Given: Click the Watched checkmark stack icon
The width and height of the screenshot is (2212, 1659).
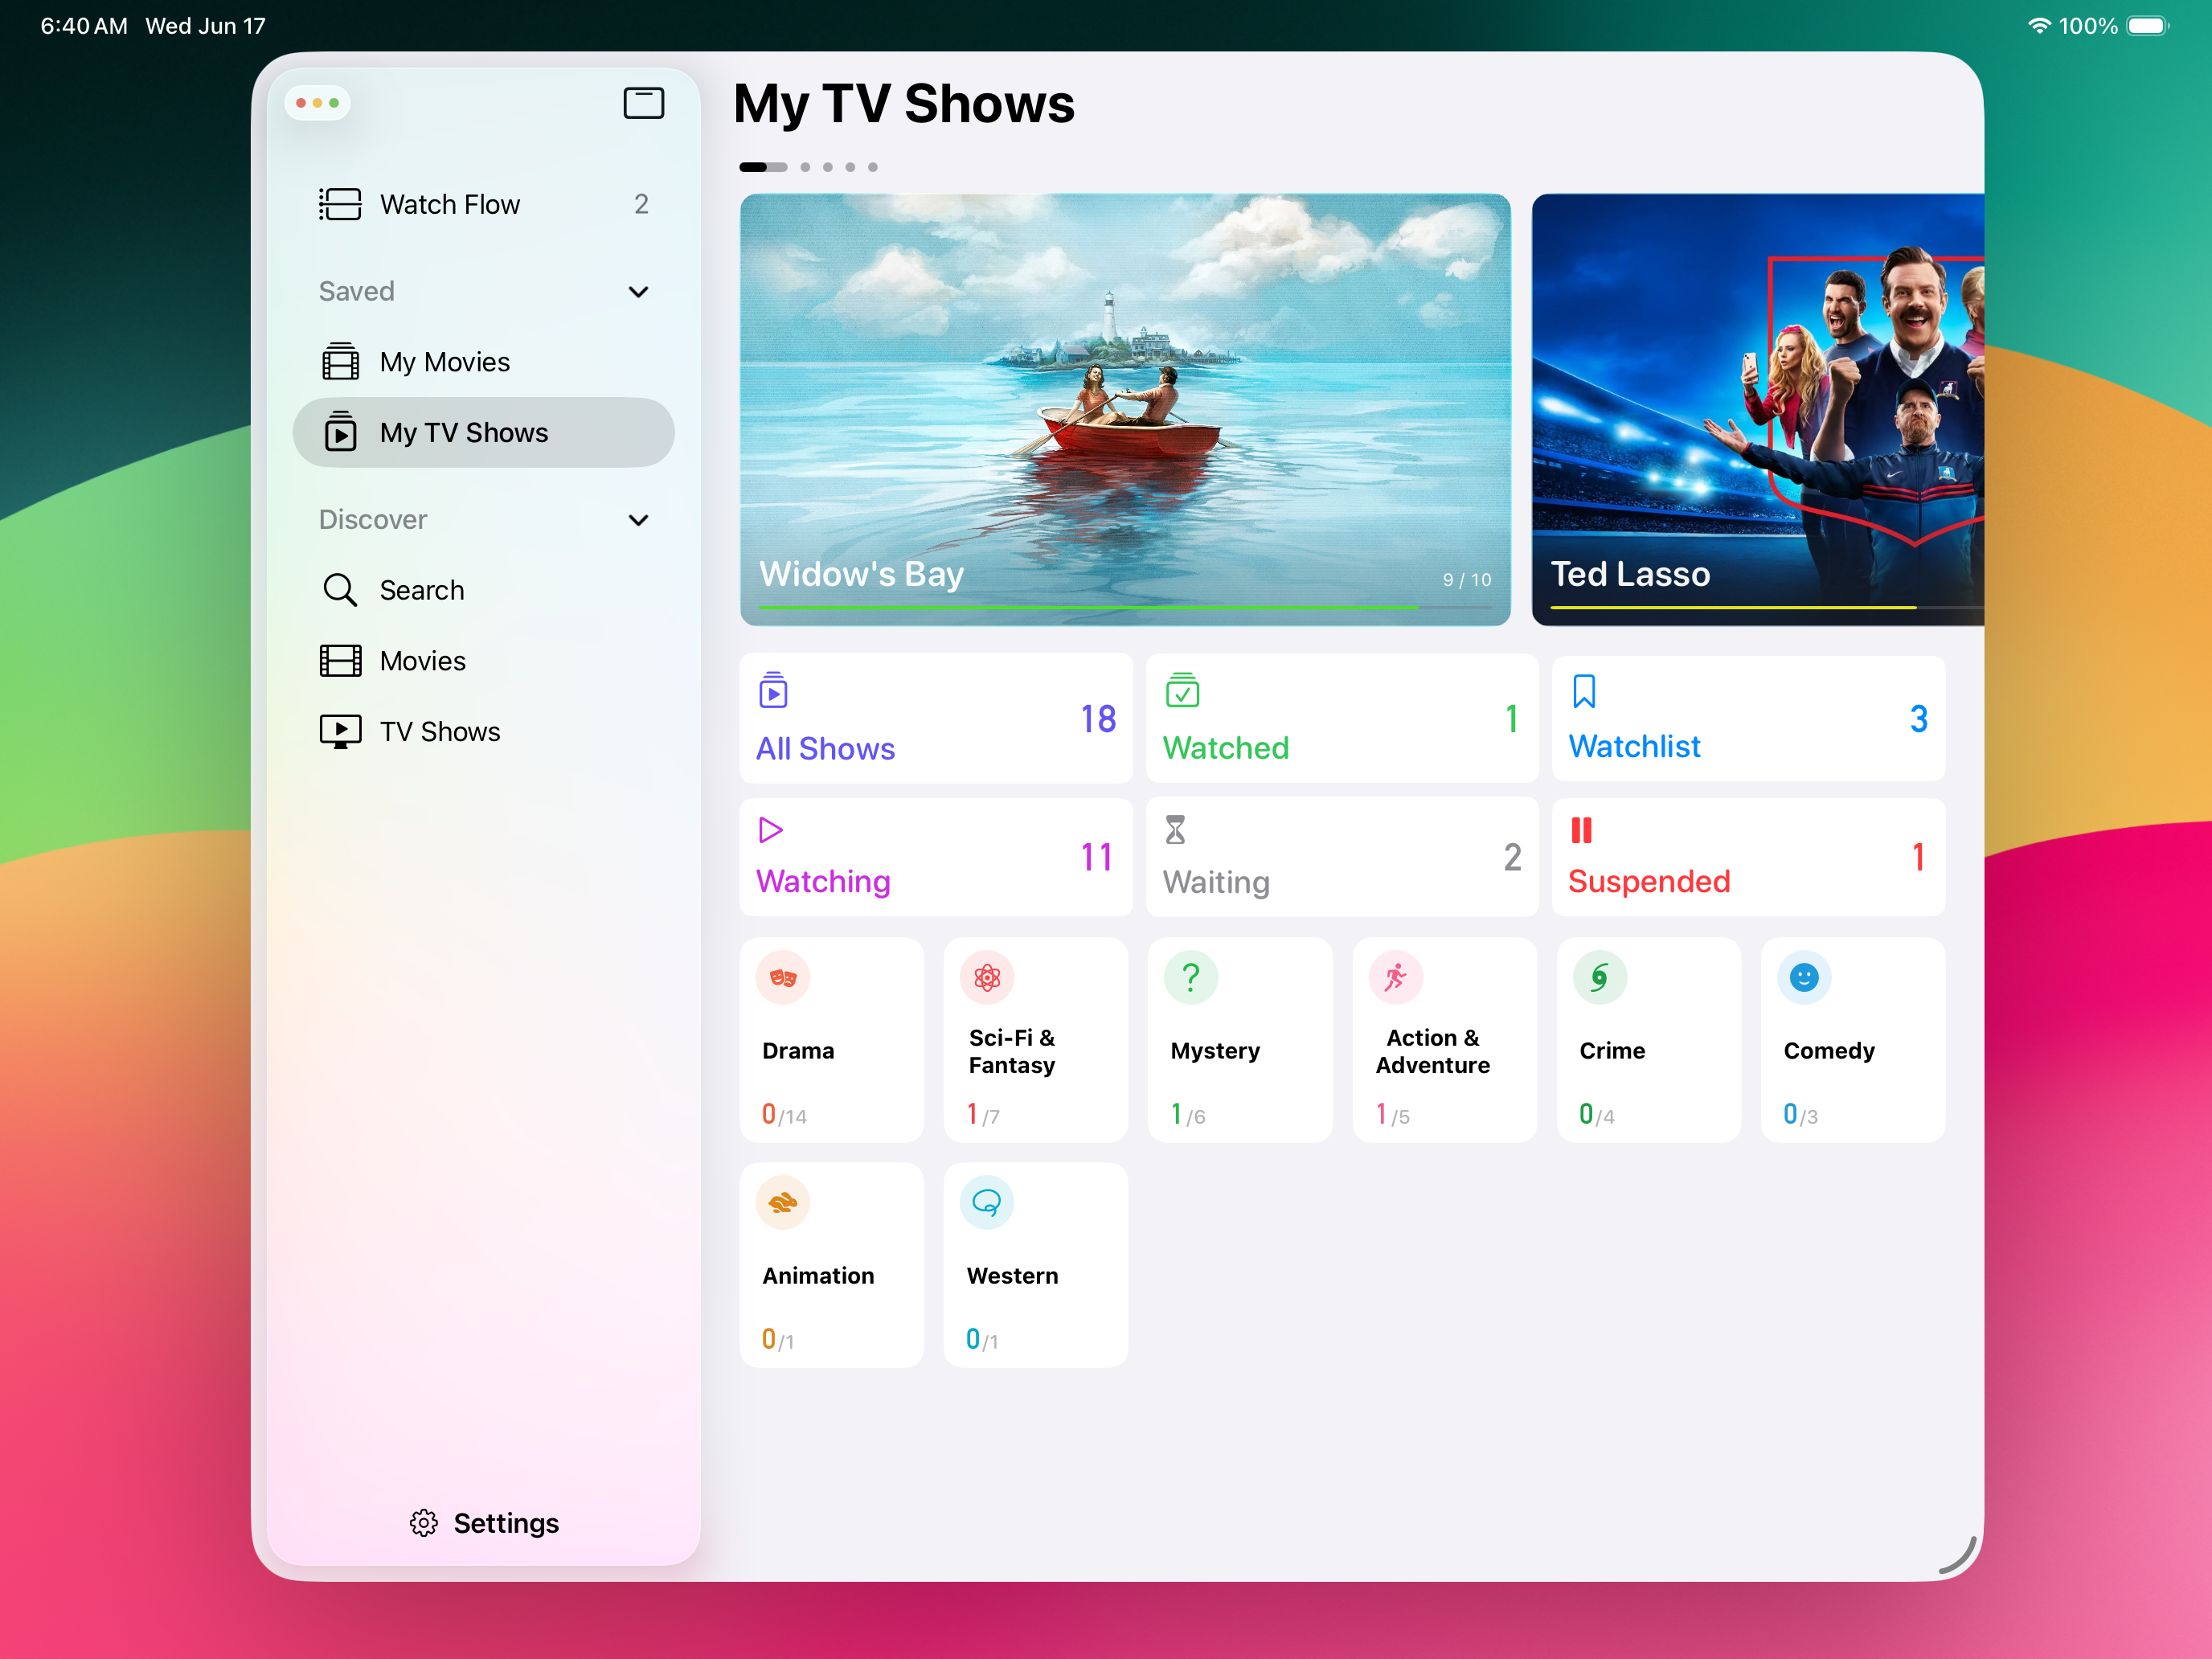Looking at the screenshot, I should 1182,690.
